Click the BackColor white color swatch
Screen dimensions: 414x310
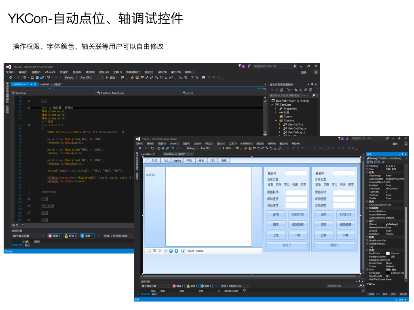tap(388, 253)
